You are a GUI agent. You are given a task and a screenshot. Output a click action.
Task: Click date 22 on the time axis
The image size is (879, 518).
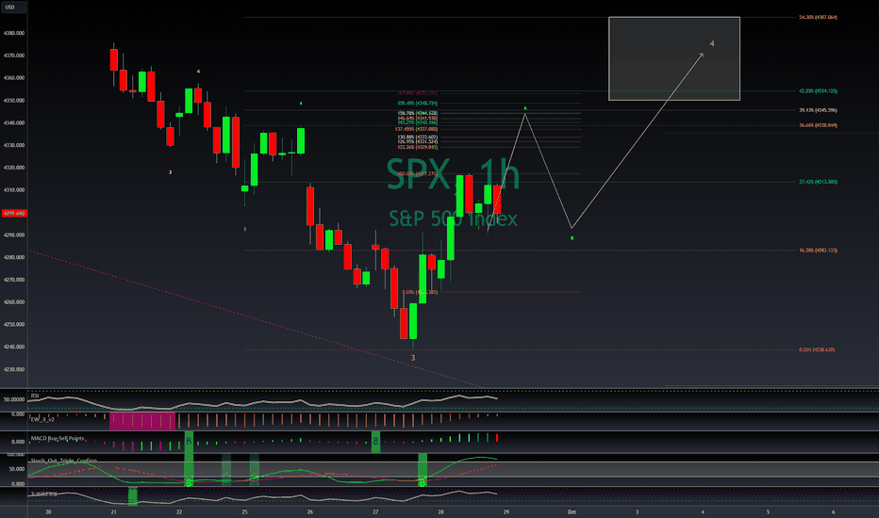click(x=179, y=511)
